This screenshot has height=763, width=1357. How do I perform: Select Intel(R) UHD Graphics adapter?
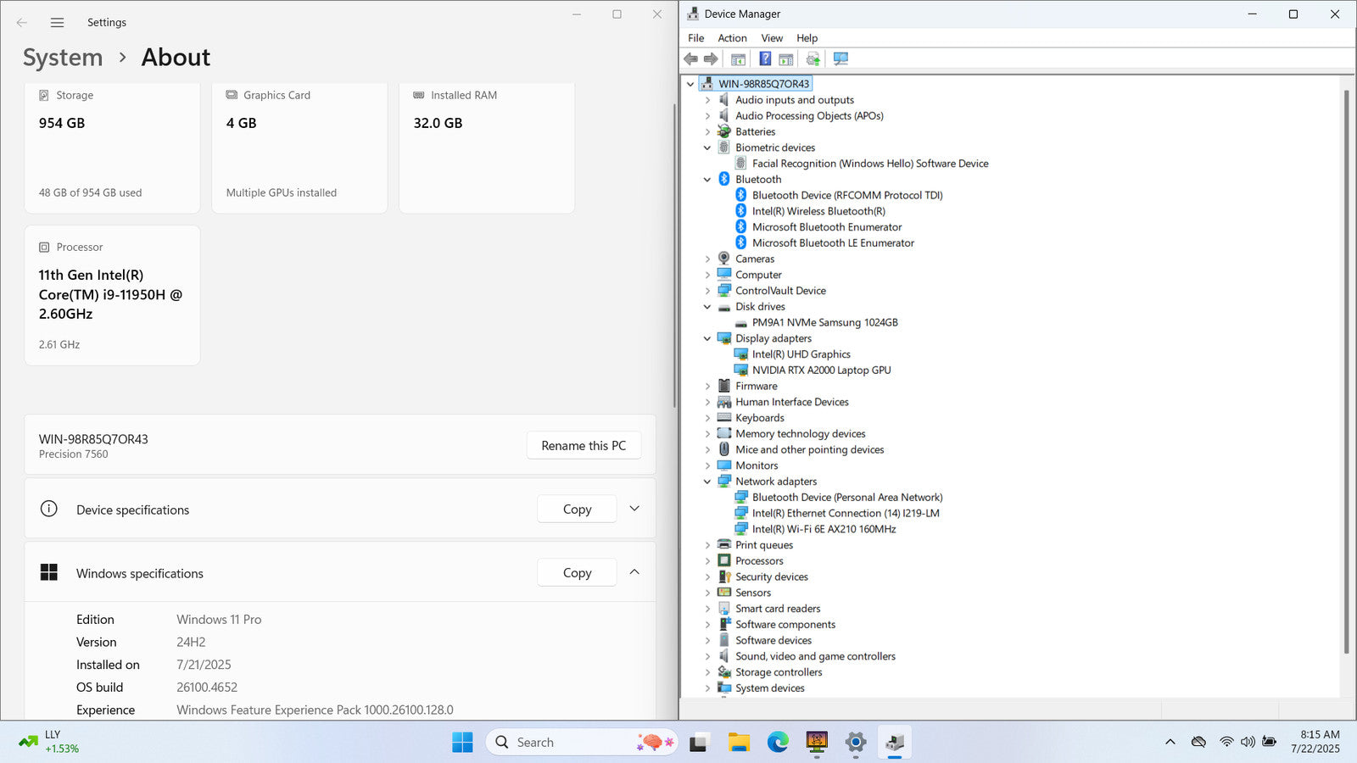[x=801, y=354]
